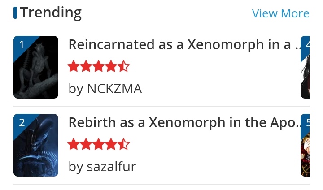
Task: Open the partially visible rank 5 cover
Action: 306,145
